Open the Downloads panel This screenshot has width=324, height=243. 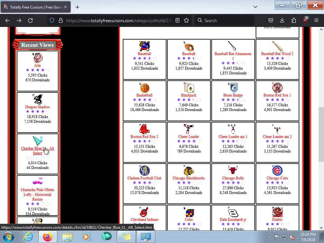(x=282, y=21)
